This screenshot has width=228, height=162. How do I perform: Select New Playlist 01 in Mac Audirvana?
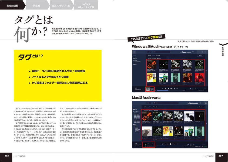click(x=137, y=115)
